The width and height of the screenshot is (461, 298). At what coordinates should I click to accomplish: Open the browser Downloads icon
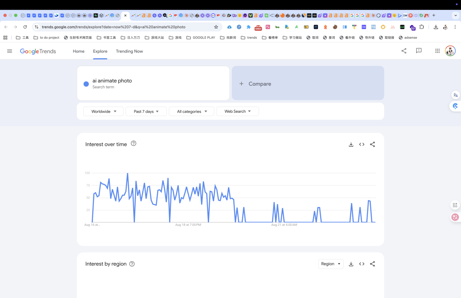pyautogui.click(x=436, y=27)
